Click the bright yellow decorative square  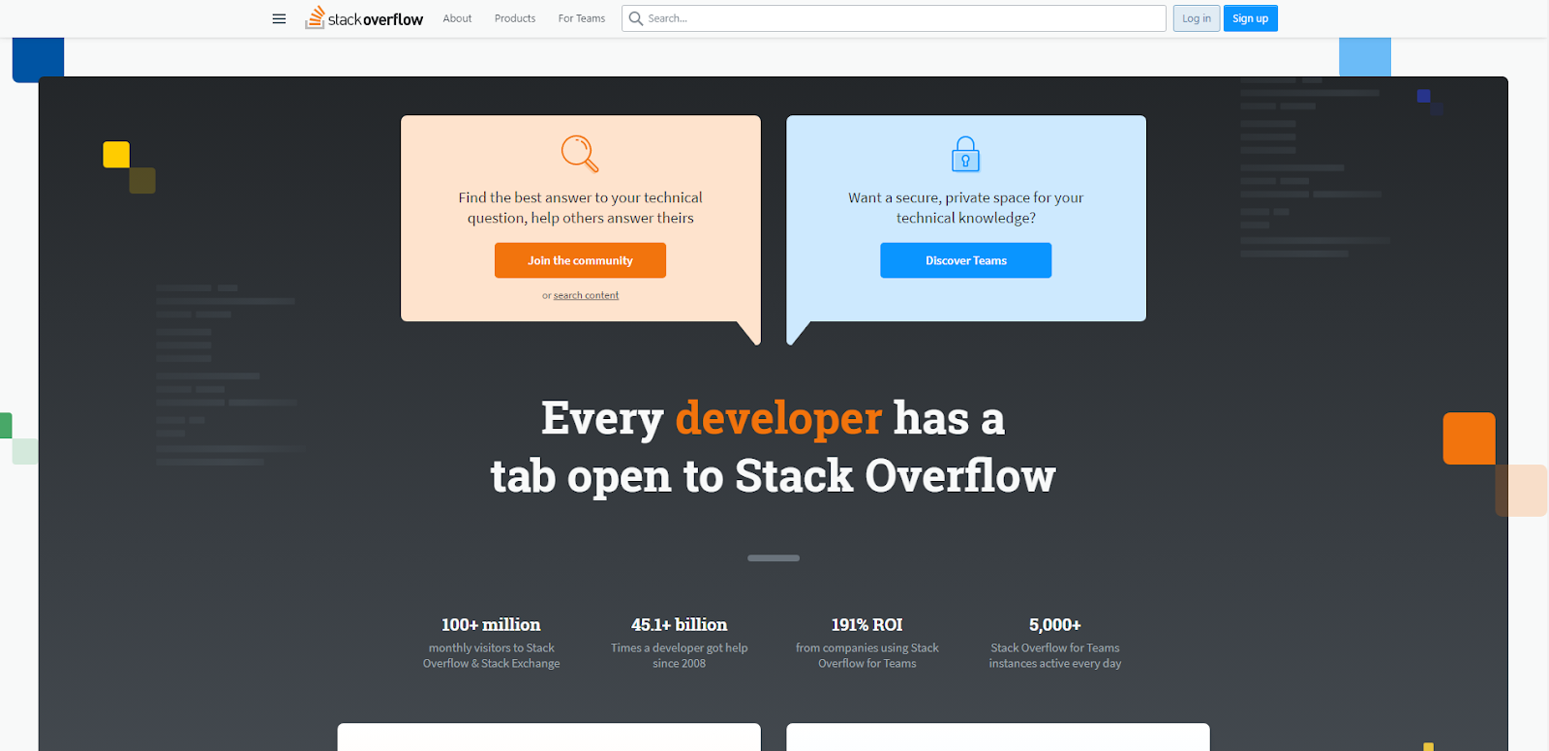click(116, 155)
